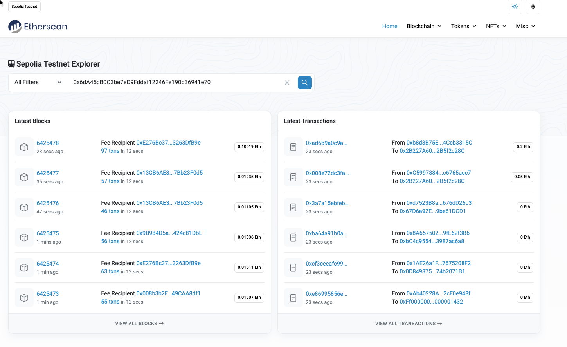The height and width of the screenshot is (347, 567).
Task: Open transaction 0xad6b9a0c9a...
Action: point(326,143)
